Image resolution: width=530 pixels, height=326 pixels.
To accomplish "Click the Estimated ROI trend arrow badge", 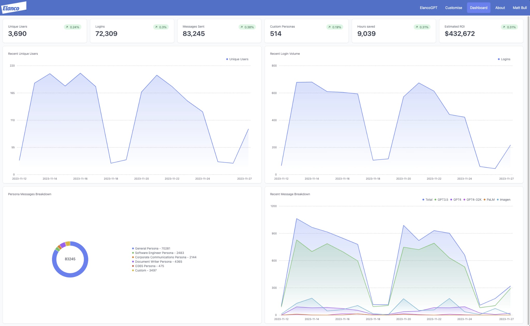I will tap(509, 27).
